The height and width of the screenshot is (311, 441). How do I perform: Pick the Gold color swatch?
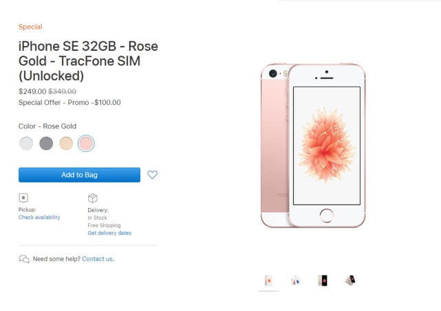[66, 143]
